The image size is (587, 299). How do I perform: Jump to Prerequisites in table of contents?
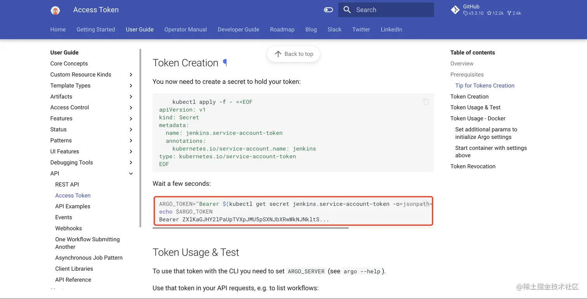467,74
